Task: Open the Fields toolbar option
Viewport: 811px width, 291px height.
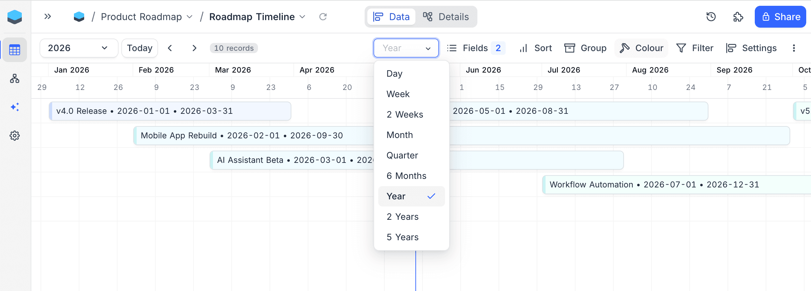Action: click(x=476, y=48)
